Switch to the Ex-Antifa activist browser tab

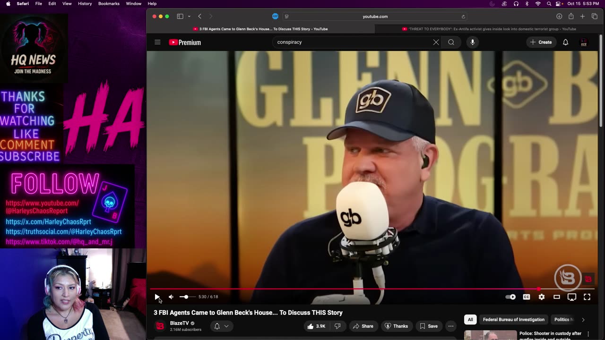[489, 29]
